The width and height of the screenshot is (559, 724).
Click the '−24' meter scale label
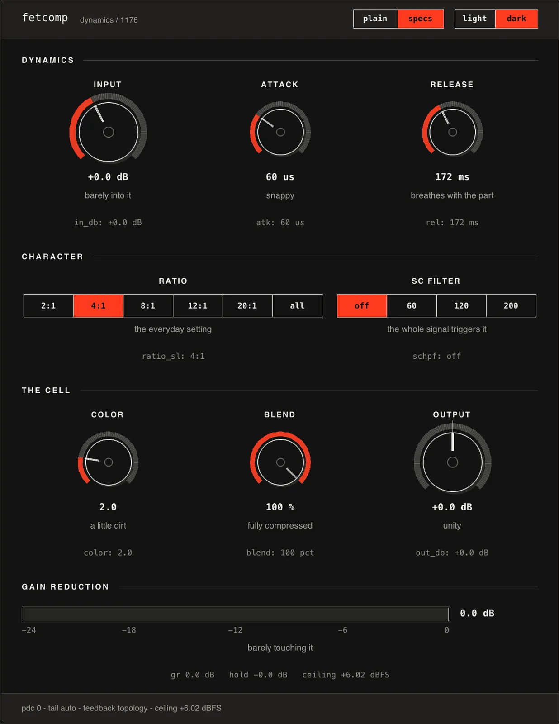point(29,630)
